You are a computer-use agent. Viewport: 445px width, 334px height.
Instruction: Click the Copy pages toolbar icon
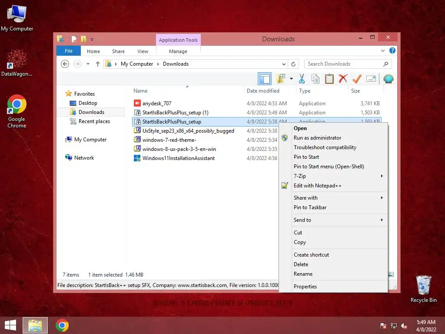click(315, 79)
